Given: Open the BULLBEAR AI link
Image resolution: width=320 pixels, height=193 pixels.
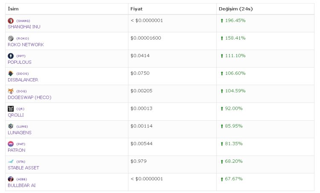Looking at the screenshot, I should pos(22,185).
